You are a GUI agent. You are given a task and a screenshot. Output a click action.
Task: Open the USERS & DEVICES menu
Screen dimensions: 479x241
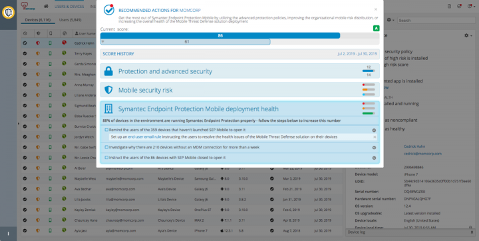[69, 6]
